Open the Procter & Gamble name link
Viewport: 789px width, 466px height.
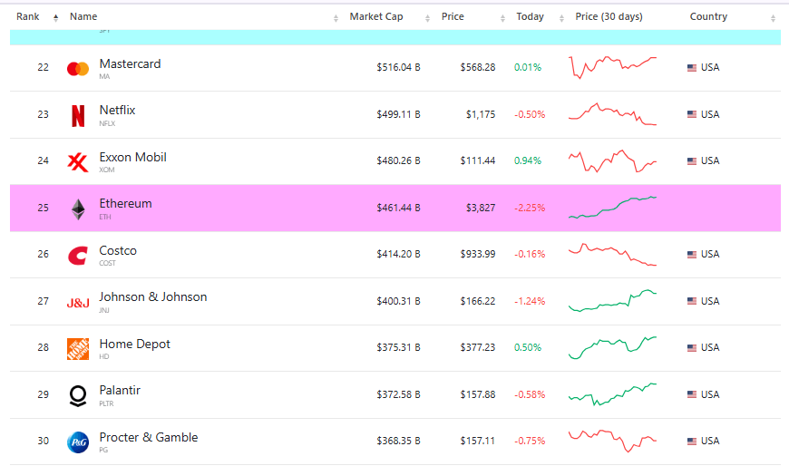tap(148, 438)
